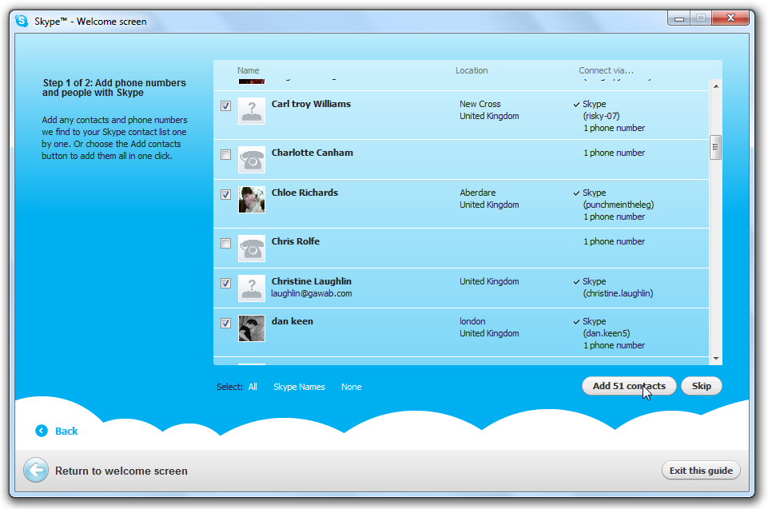Click the Connect via... column header
The image size is (768, 509).
click(606, 70)
